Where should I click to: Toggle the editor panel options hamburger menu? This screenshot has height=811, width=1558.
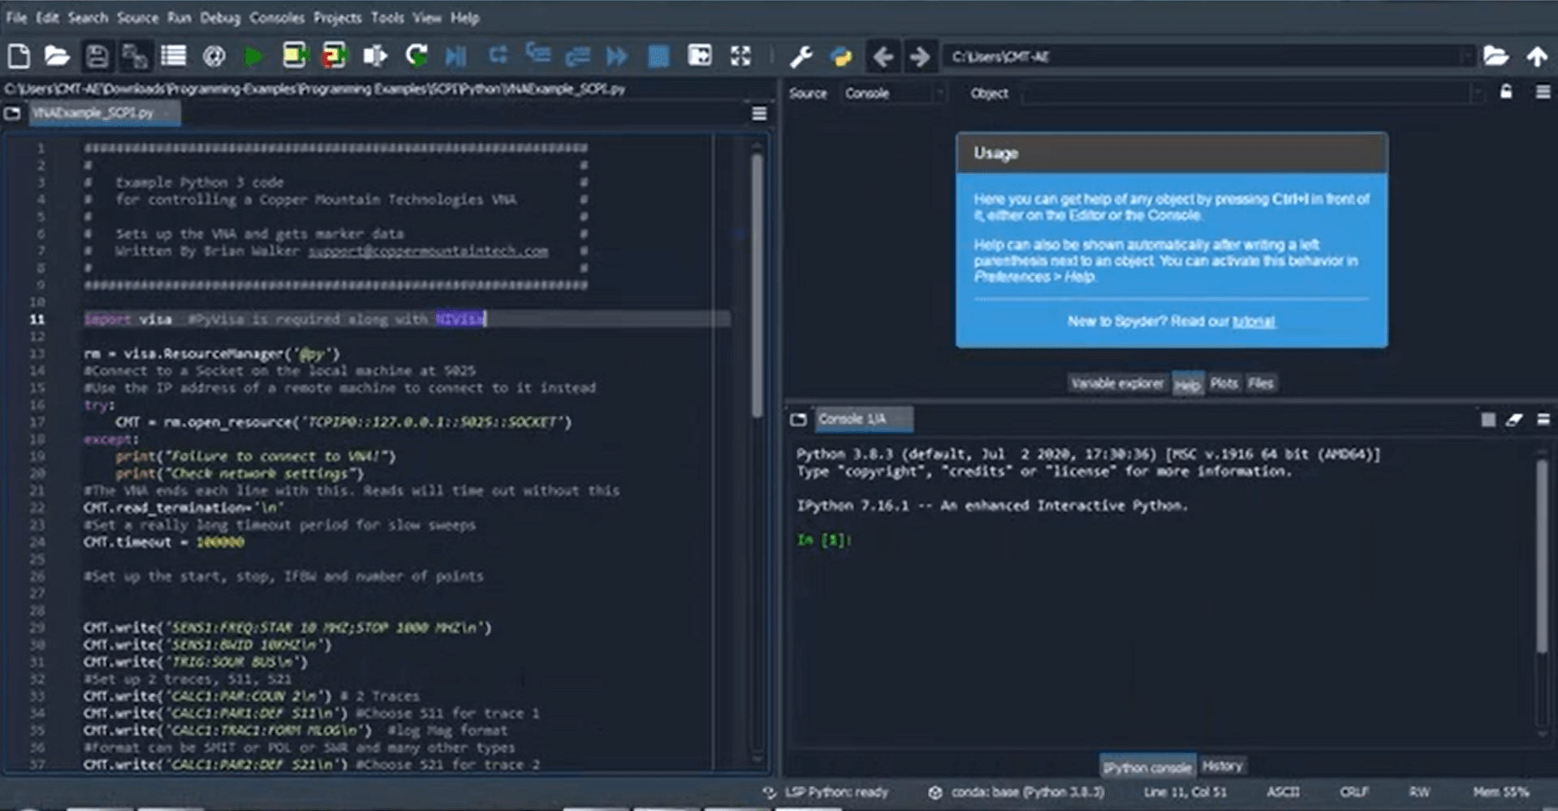[x=757, y=114]
